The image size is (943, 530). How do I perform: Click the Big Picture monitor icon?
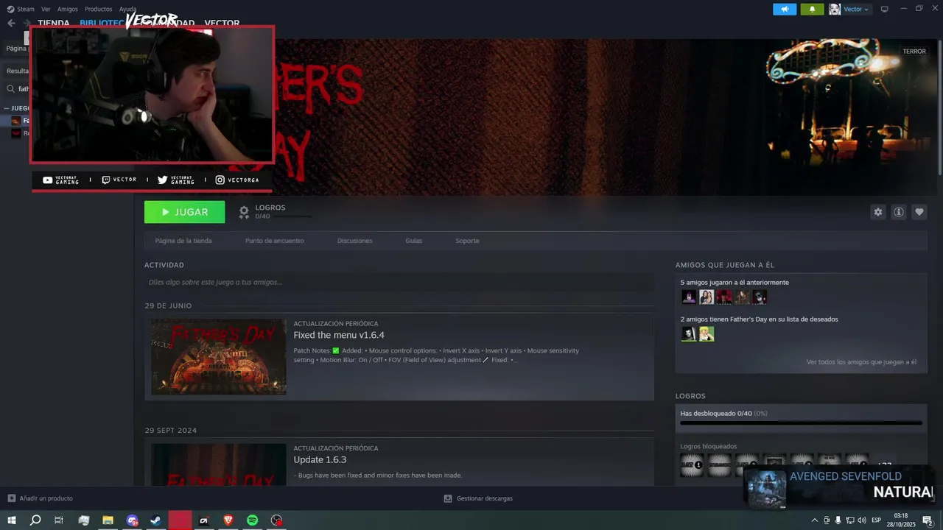tap(884, 9)
